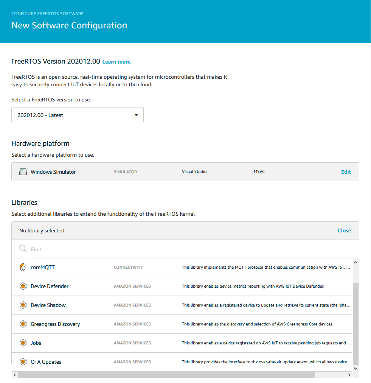Open the Learn more link
The height and width of the screenshot is (383, 371).
pos(116,62)
